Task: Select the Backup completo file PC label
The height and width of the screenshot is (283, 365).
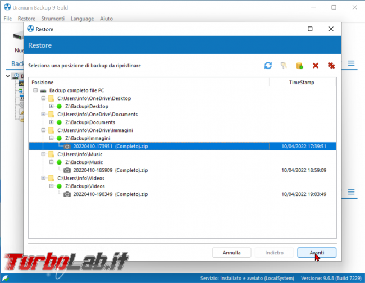Action: click(76, 90)
